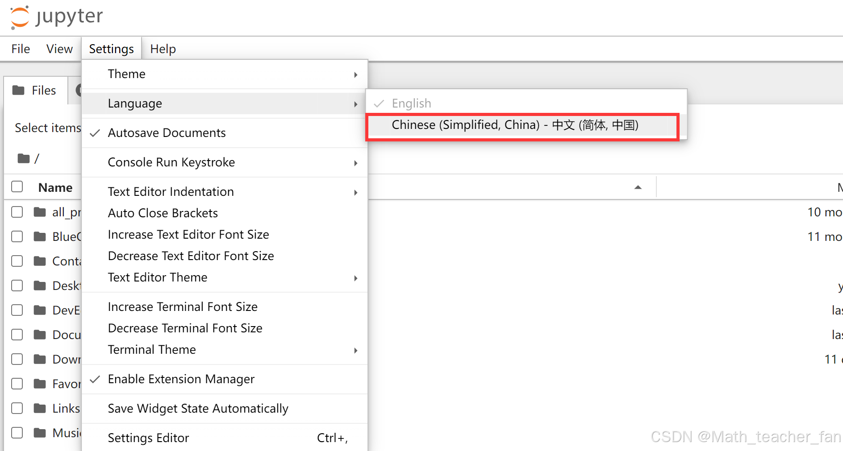Click the Files tab folder icon
This screenshot has width=843, height=451.
[x=18, y=91]
